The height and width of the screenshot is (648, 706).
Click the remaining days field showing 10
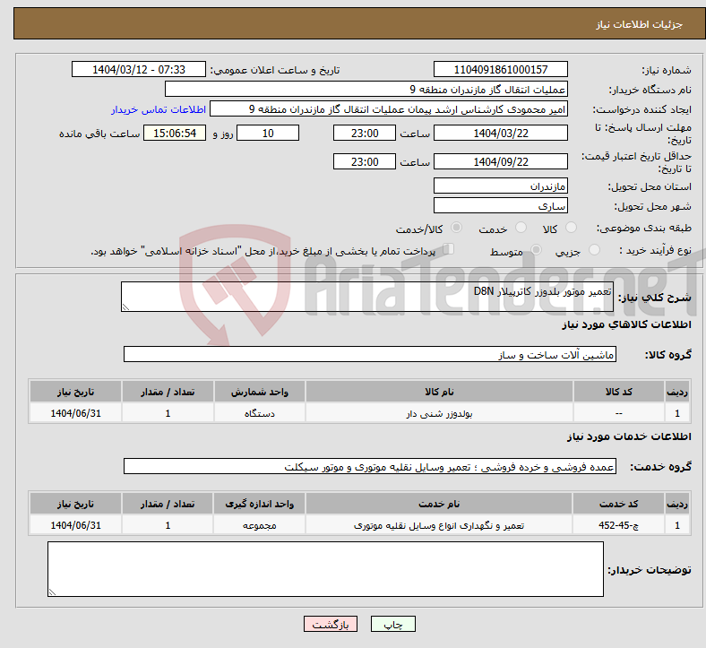click(x=268, y=133)
